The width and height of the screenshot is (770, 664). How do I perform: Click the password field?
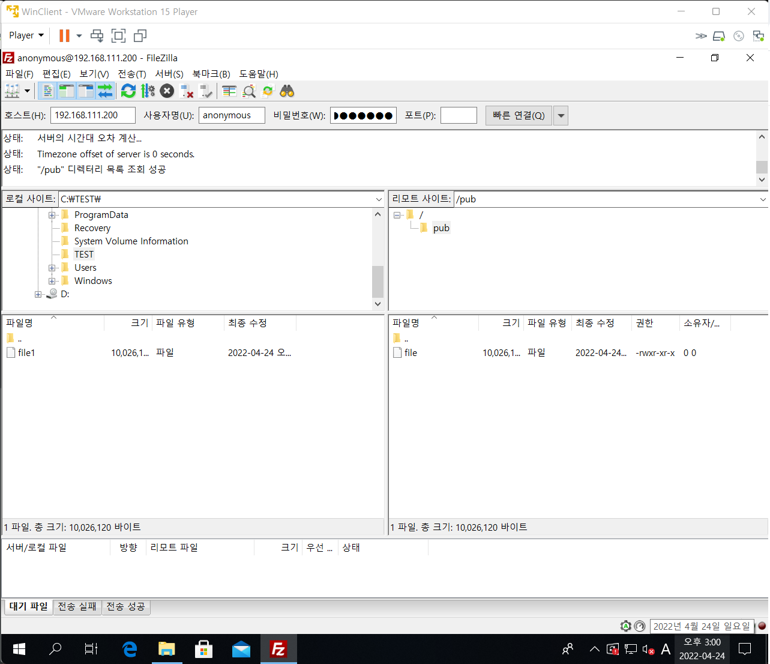363,115
